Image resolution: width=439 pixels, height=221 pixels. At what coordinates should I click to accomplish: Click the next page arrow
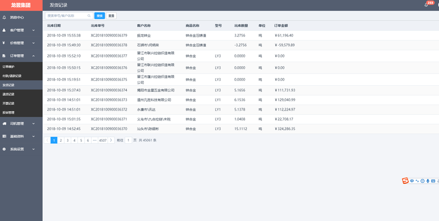tap(111, 141)
